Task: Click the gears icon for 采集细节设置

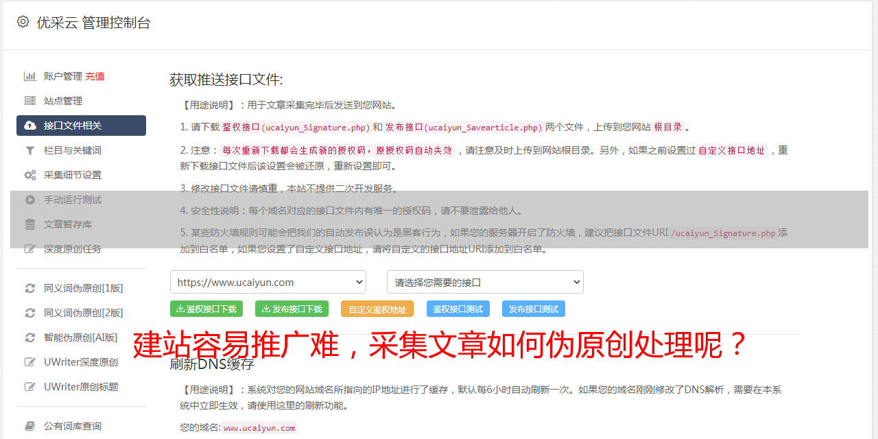Action: coord(30,175)
